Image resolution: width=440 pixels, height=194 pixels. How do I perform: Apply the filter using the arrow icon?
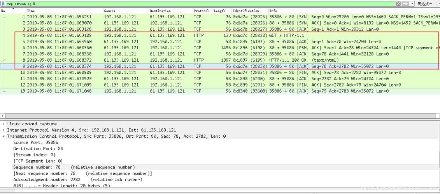click(x=405, y=4)
